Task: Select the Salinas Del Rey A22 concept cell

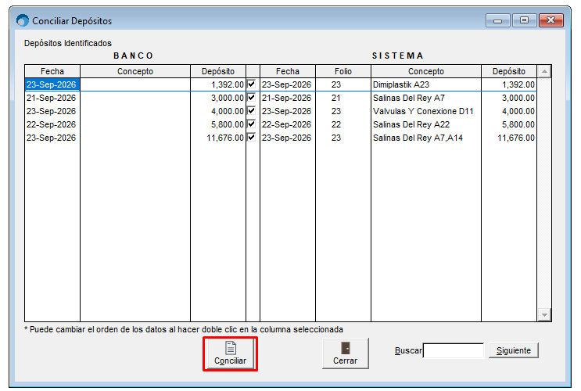Action: tap(426, 124)
